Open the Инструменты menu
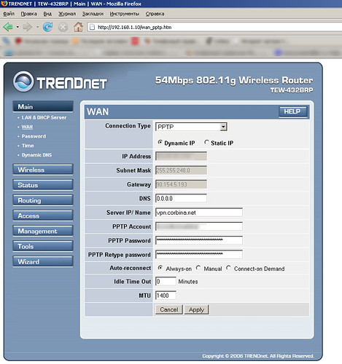Image resolution: width=342 pixels, height=364 pixels. pos(125,14)
